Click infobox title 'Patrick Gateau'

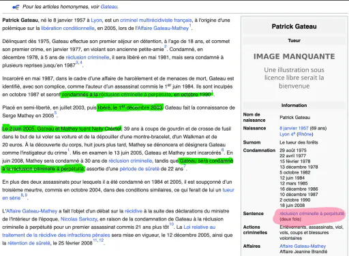[294, 27]
